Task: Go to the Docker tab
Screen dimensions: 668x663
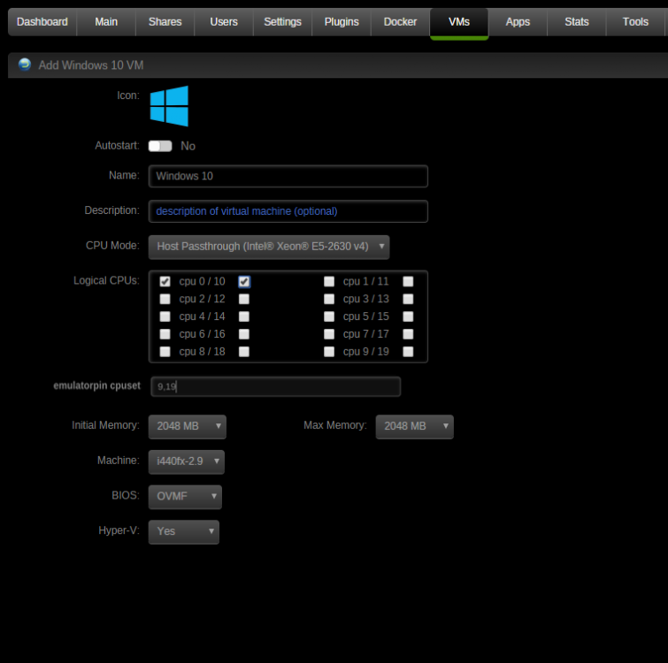Action: 400,22
